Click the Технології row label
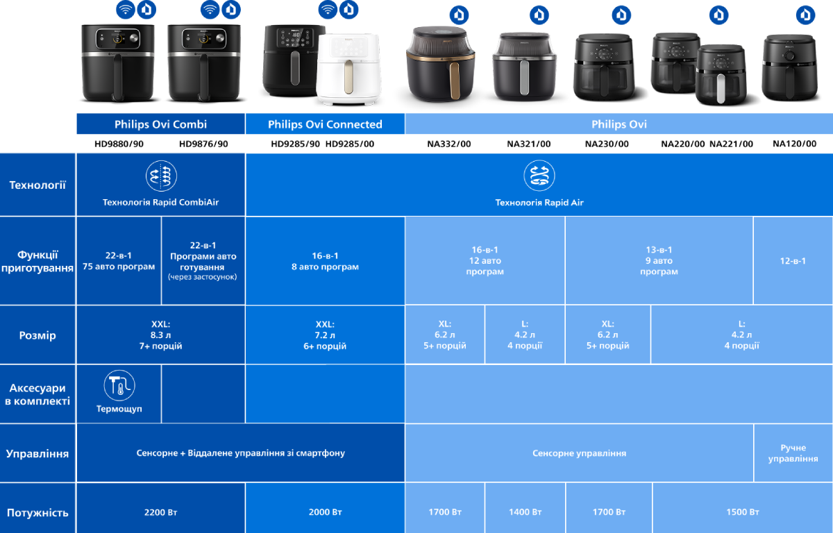833x533 pixels. (x=37, y=185)
